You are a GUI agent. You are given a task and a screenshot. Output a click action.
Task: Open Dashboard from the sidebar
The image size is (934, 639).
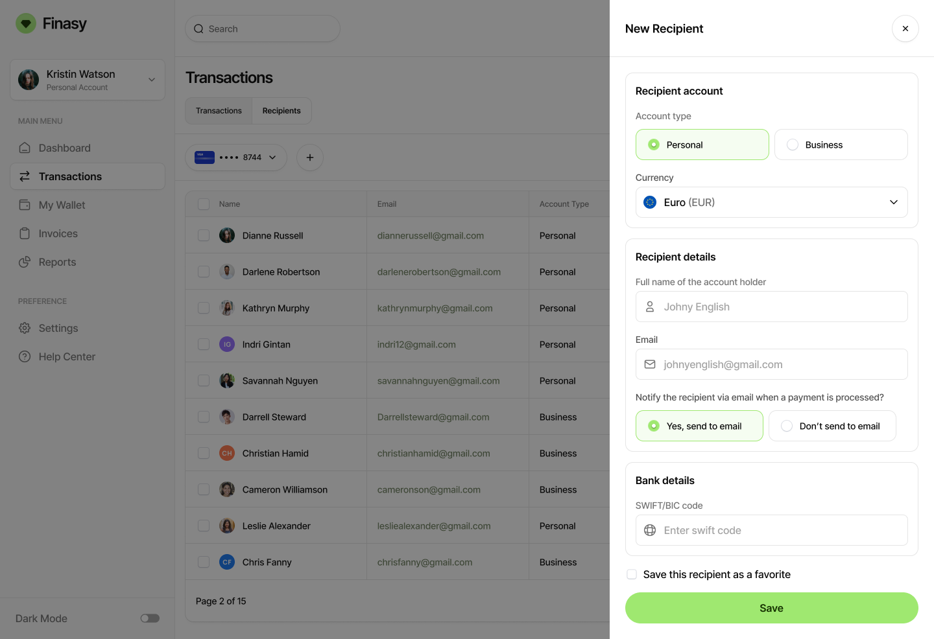tap(88, 148)
